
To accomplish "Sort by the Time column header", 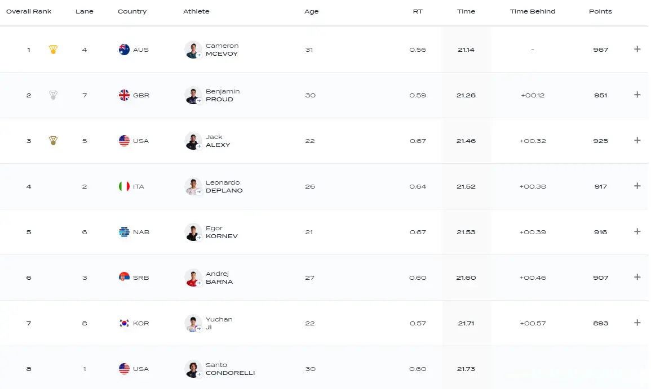I will coord(466,11).
